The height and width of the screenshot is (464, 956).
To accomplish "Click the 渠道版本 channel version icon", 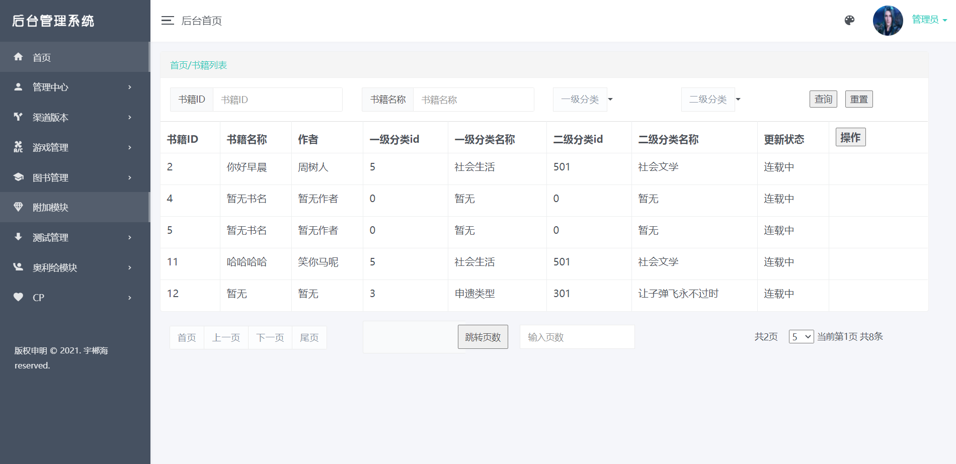I will tap(18, 117).
